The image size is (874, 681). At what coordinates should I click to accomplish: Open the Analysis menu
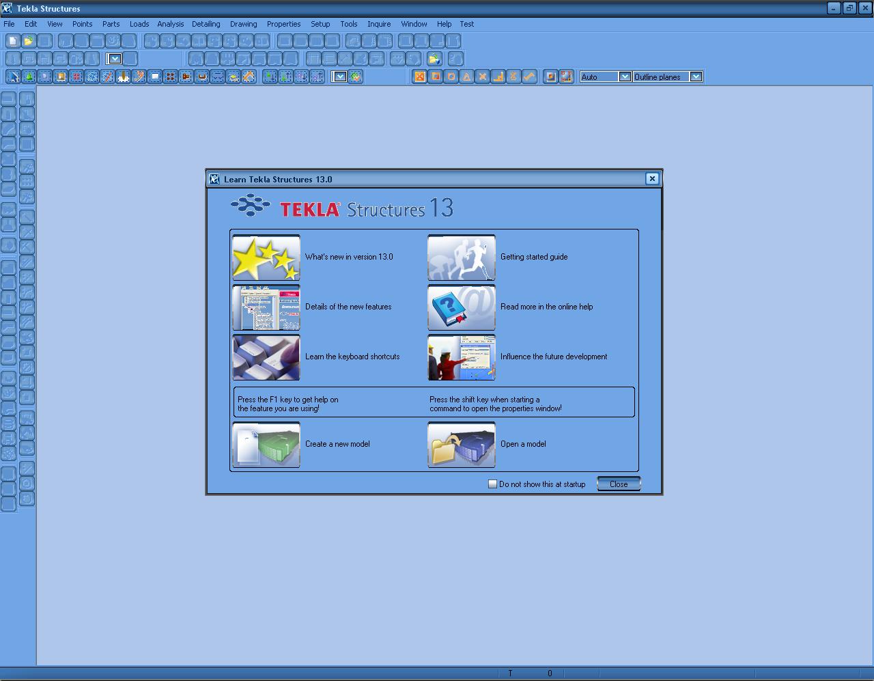click(170, 24)
